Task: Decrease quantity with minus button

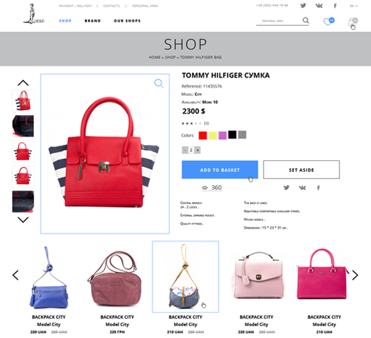Action: (x=185, y=150)
